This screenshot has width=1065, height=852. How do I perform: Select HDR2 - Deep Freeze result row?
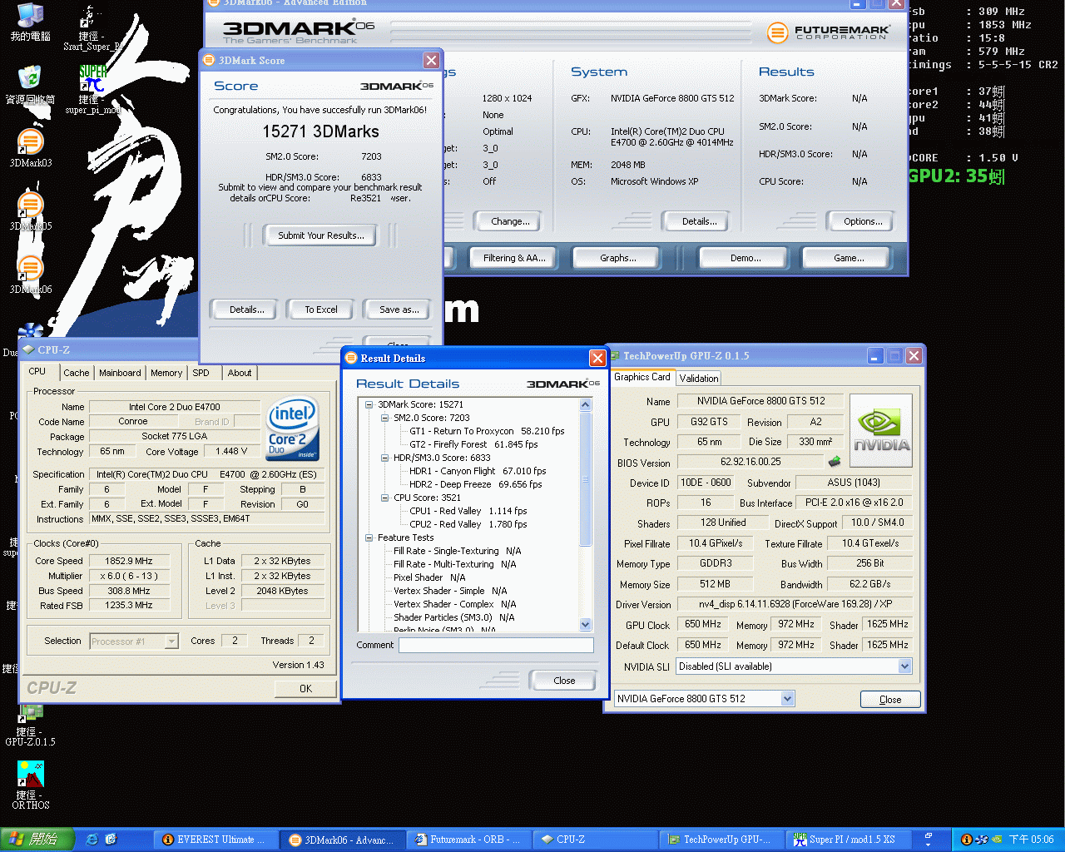click(x=475, y=484)
